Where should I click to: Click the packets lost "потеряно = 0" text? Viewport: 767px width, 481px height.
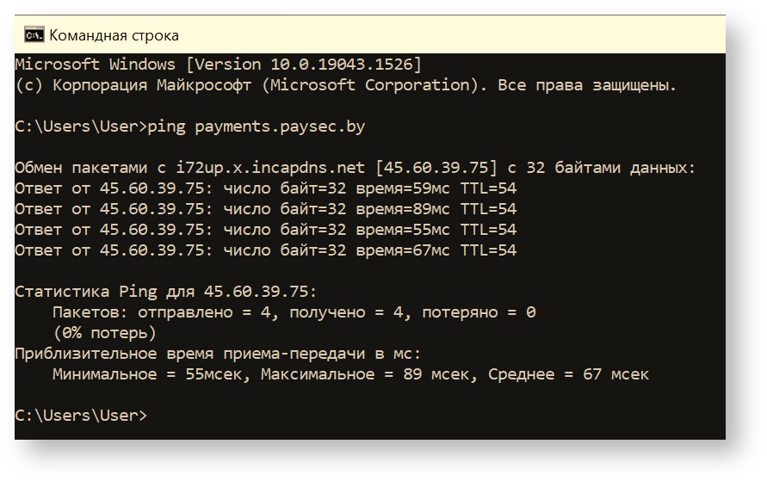pos(479,312)
